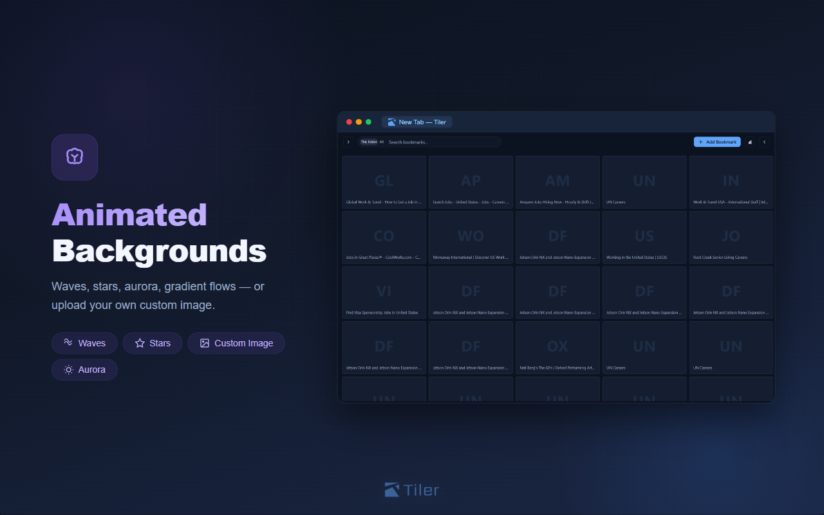Click the Tiler app logo above Animated Backgrounds
This screenshot has height=515, width=824.
[x=75, y=157]
